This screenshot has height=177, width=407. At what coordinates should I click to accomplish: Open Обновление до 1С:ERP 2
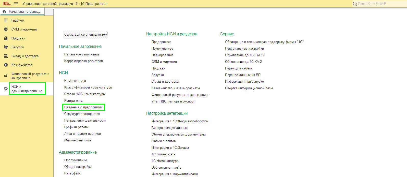(245, 55)
